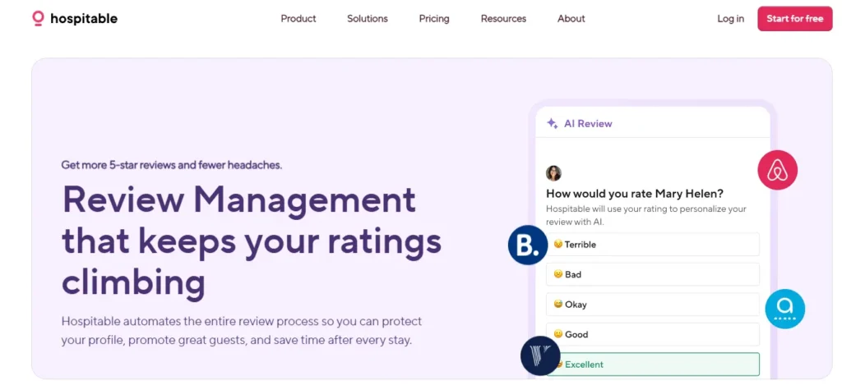The height and width of the screenshot is (385, 842).
Task: Open the Product menu
Action: pos(298,19)
